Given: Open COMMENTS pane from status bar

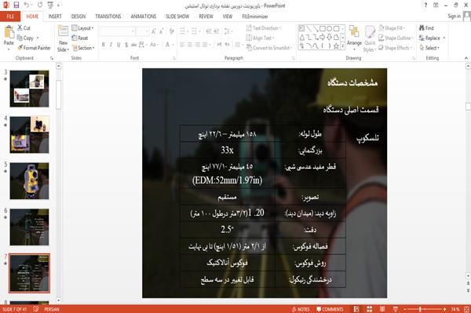Looking at the screenshot, I should tap(330, 309).
